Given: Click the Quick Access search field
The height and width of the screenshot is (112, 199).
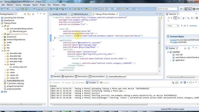Looking at the screenshot, I should [x=167, y=9].
